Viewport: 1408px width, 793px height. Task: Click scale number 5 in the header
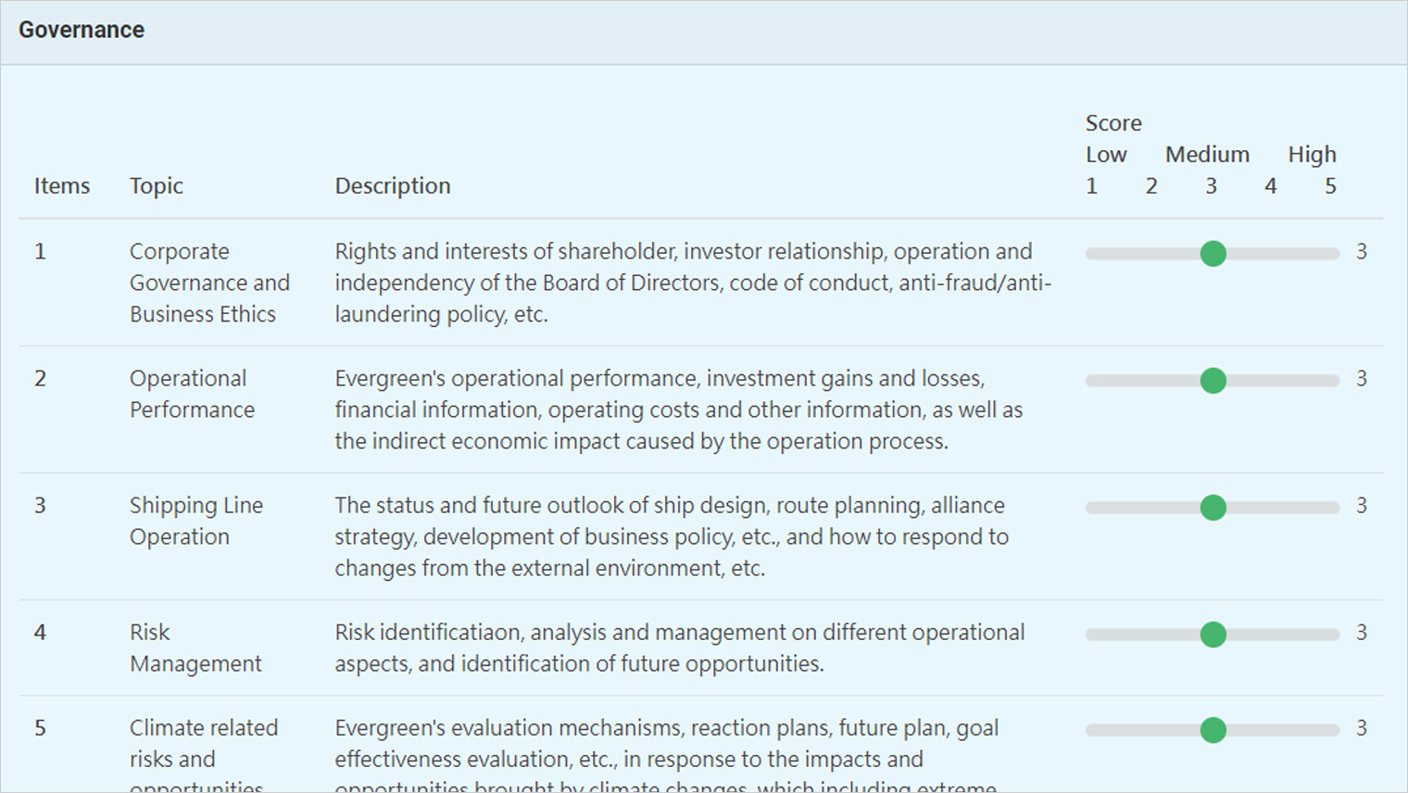point(1330,186)
